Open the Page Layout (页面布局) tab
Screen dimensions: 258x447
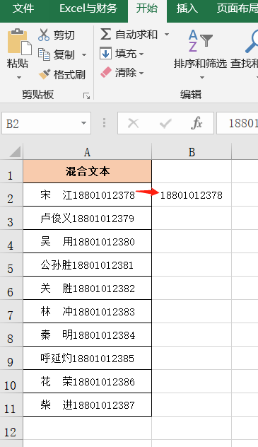click(237, 8)
